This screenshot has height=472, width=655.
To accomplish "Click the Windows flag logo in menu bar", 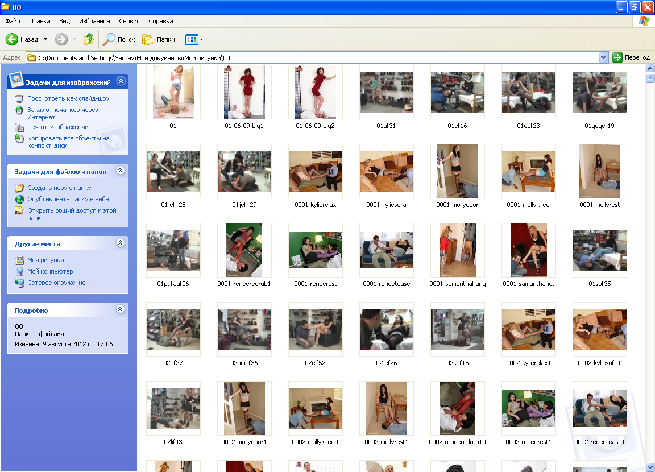I will click(x=644, y=21).
